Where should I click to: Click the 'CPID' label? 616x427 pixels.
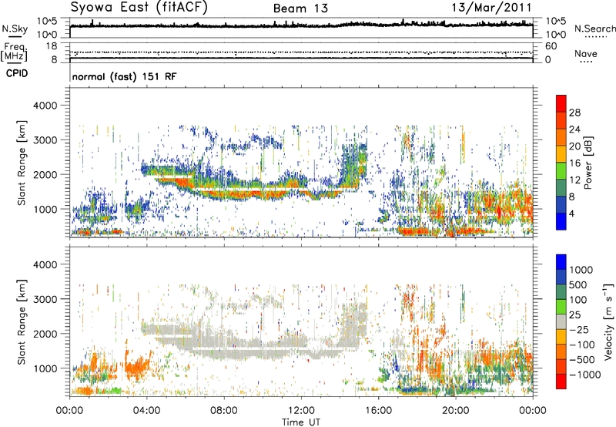tap(17, 73)
